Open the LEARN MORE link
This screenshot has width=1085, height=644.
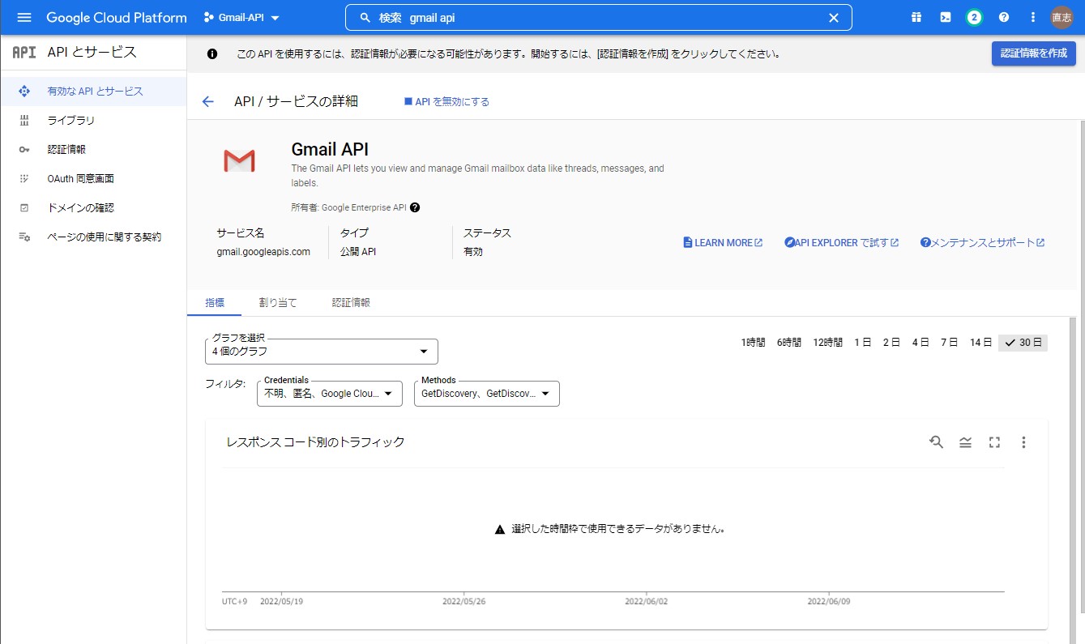(723, 243)
